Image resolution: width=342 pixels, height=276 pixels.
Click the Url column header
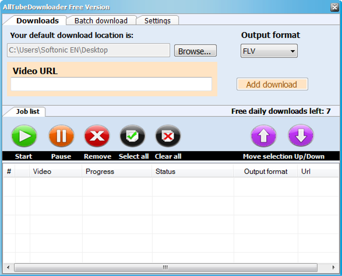(x=318, y=171)
